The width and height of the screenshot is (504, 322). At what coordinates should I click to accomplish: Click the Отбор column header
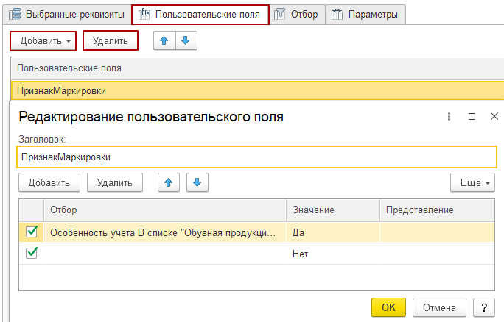[165, 210]
